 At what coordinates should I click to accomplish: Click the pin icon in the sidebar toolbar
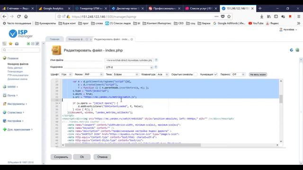click(x=37, y=44)
